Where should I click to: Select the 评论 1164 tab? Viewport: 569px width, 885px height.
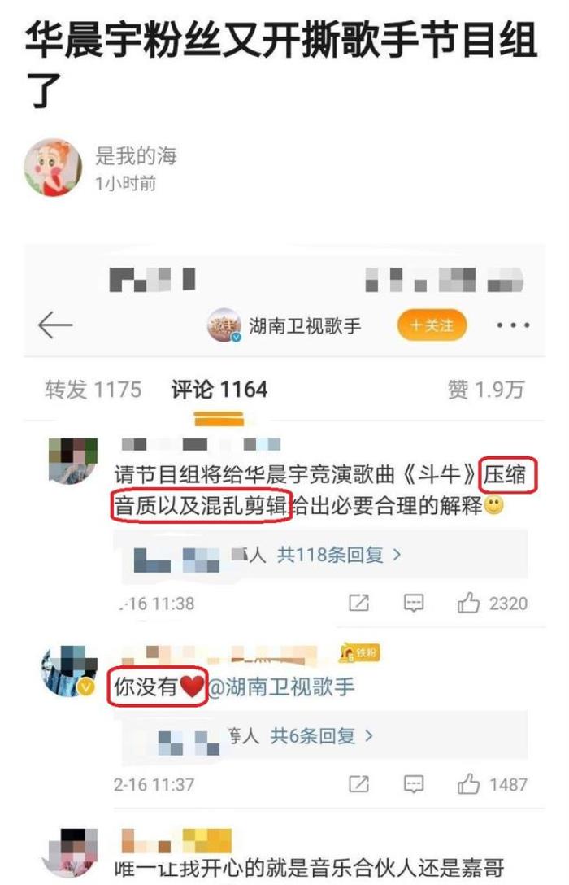coord(219,390)
